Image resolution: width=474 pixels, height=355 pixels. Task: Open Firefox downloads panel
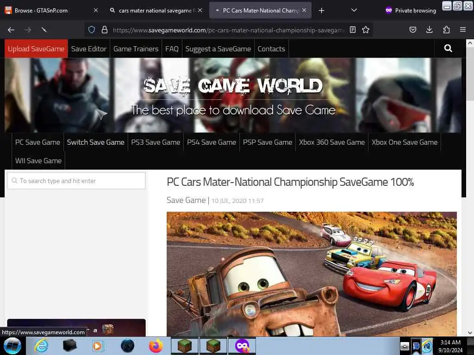pos(429,30)
